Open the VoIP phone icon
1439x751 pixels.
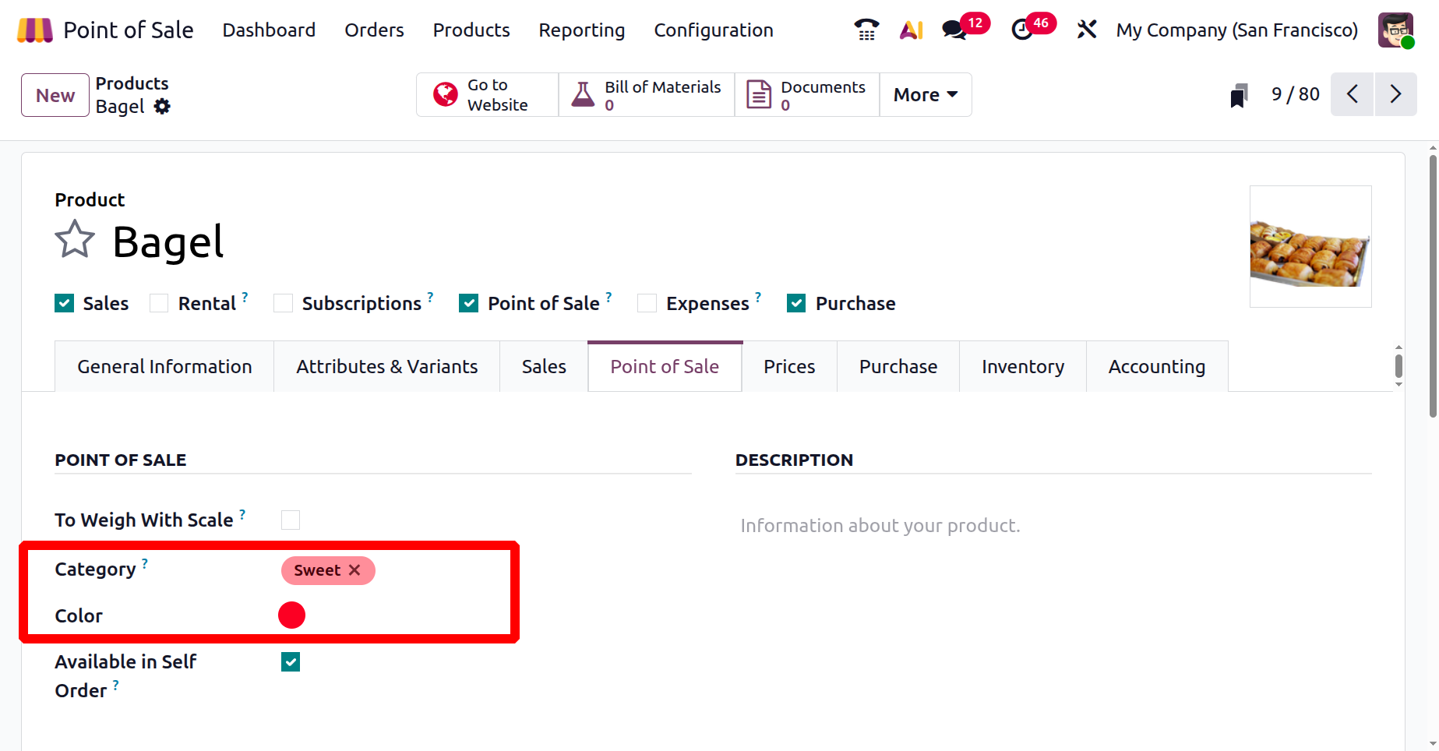pyautogui.click(x=866, y=30)
